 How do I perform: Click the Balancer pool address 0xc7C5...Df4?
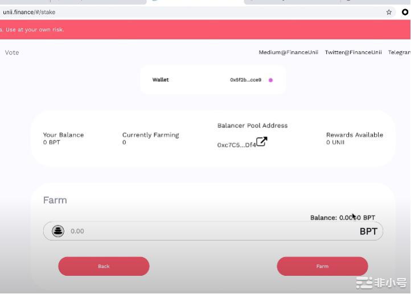pos(236,145)
